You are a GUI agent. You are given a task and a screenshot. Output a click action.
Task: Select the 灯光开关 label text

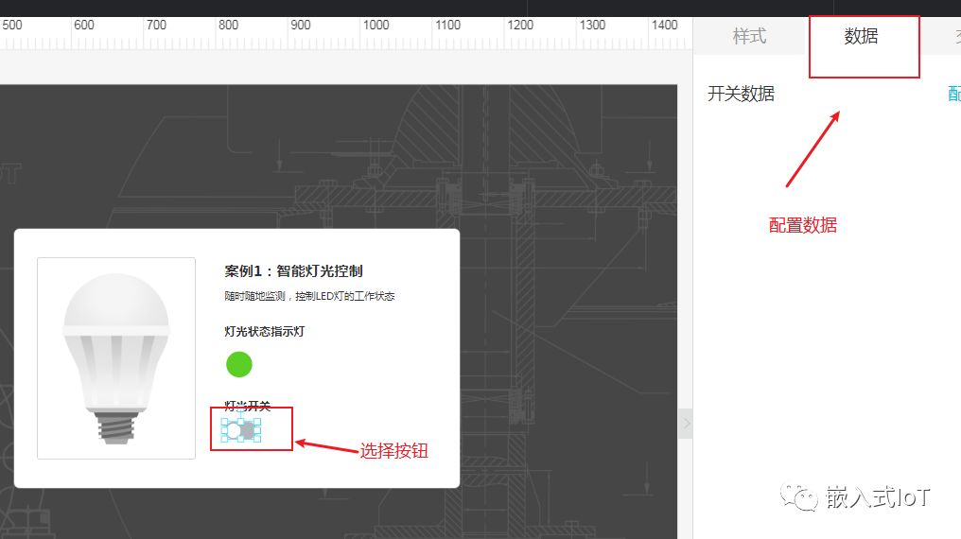[247, 406]
